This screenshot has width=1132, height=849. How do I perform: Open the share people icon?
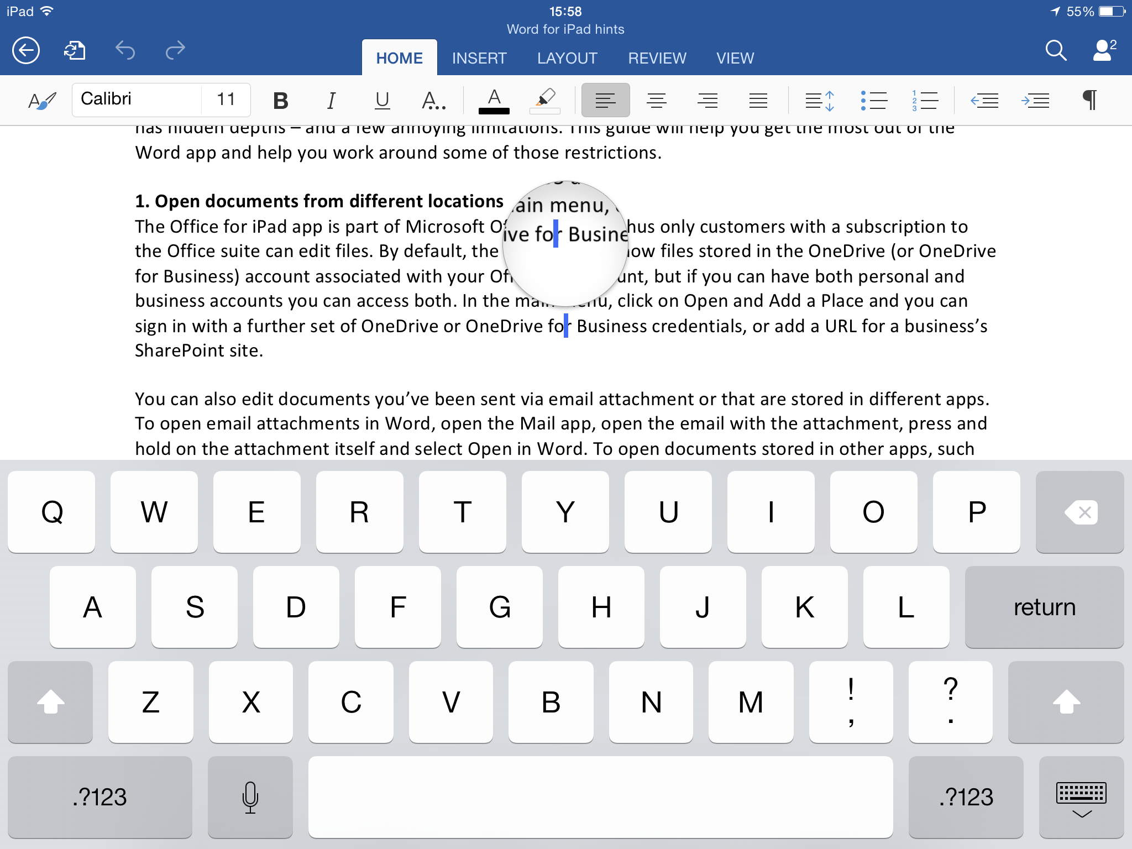coord(1104,51)
